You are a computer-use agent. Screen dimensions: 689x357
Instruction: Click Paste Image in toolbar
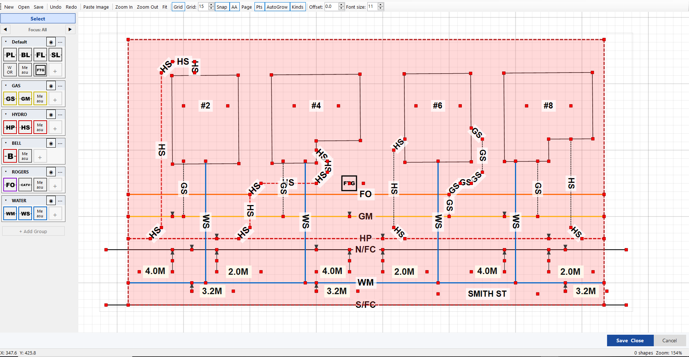pos(96,7)
